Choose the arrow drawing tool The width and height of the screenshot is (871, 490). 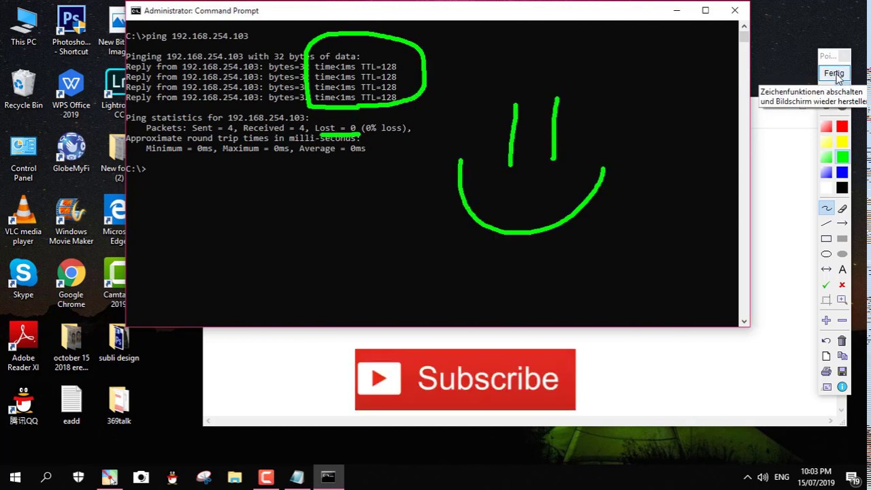pyautogui.click(x=842, y=223)
